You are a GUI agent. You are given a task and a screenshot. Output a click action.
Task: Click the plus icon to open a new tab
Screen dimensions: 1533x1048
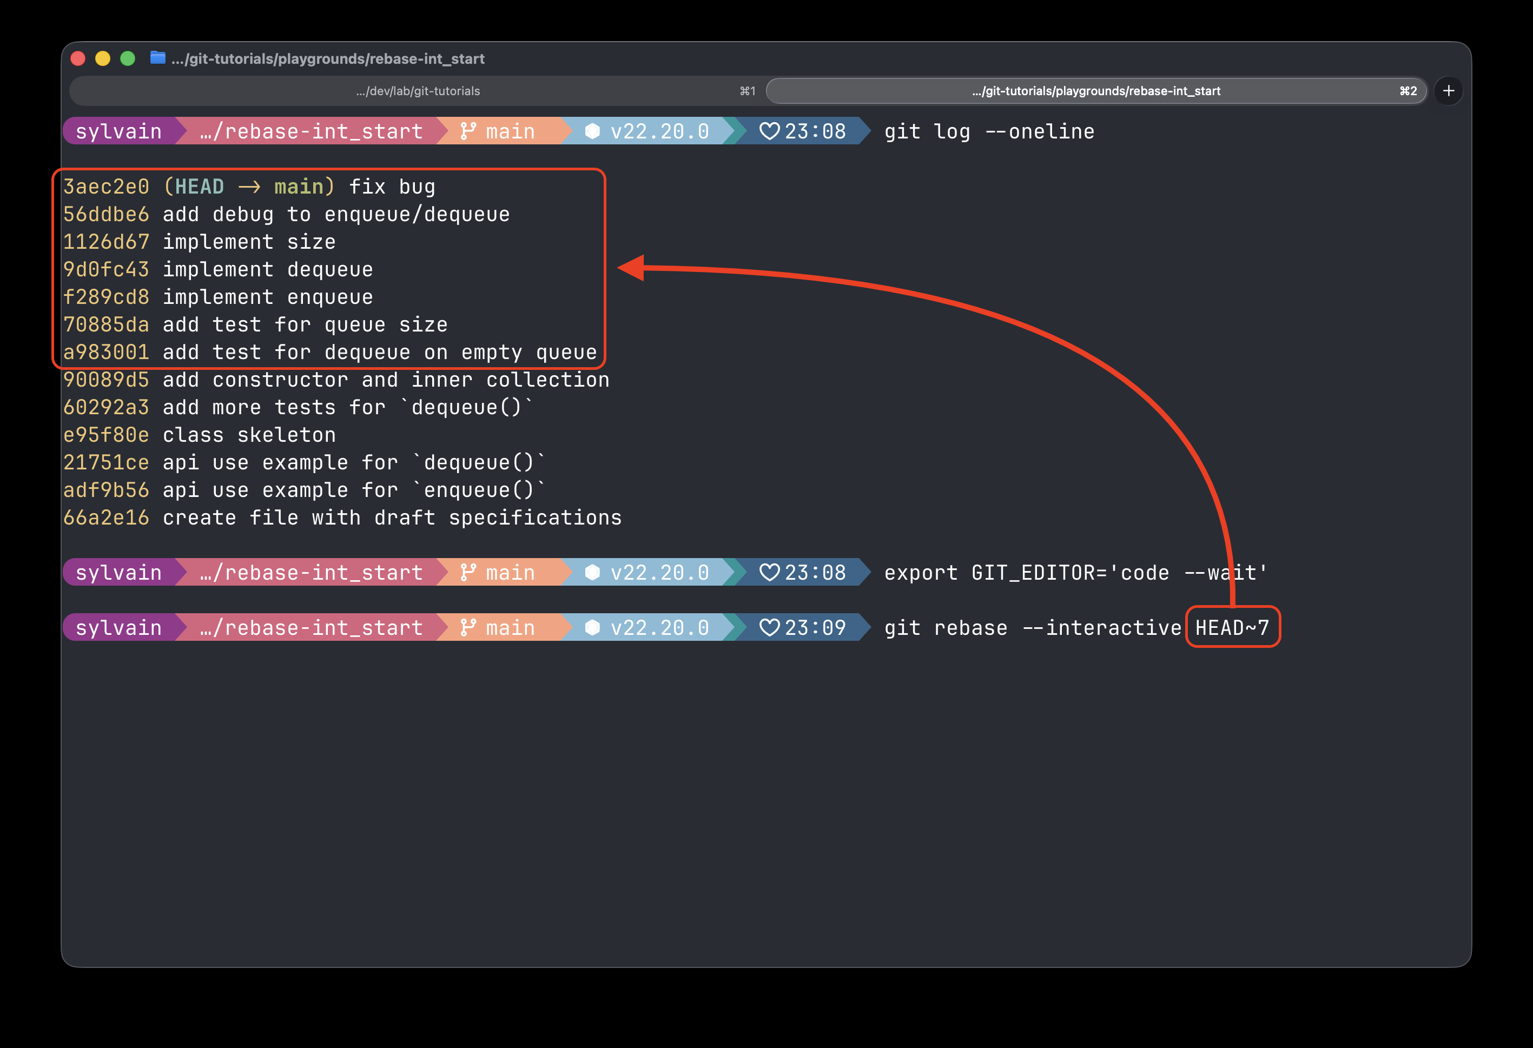click(x=1449, y=90)
